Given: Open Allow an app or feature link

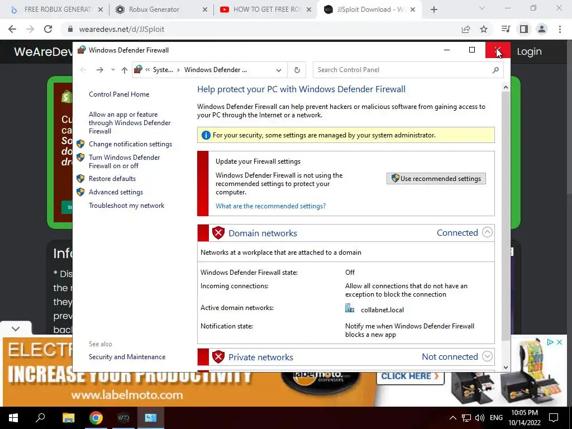Looking at the screenshot, I should tap(130, 122).
